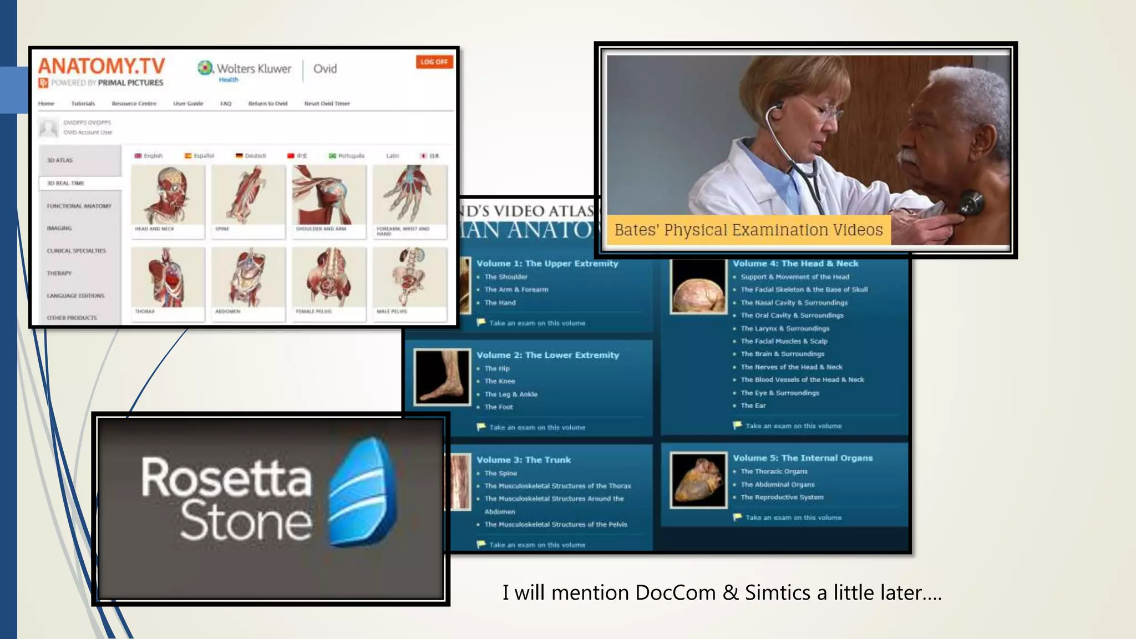The width and height of the screenshot is (1136, 639).
Task: Open Volume 3: The Trunk
Action: [x=524, y=460]
